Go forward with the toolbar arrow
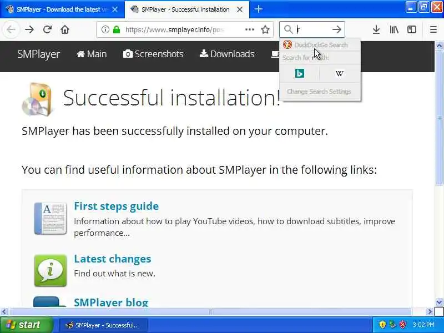The image size is (444, 333). pyautogui.click(x=29, y=29)
